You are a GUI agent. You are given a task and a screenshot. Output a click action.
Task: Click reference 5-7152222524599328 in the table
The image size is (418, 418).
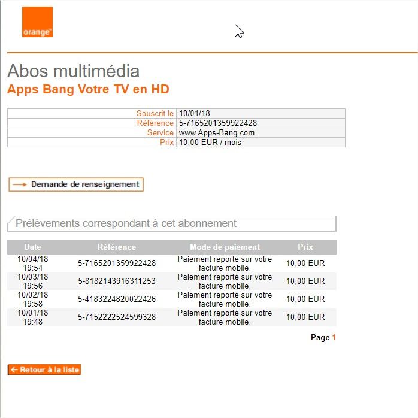[117, 317]
